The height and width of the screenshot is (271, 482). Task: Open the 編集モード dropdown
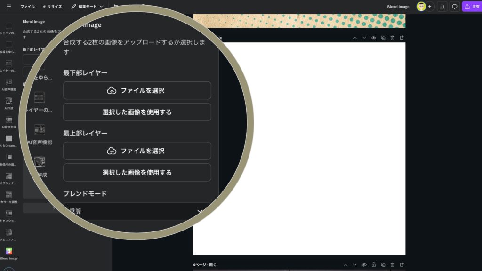pyautogui.click(x=87, y=7)
